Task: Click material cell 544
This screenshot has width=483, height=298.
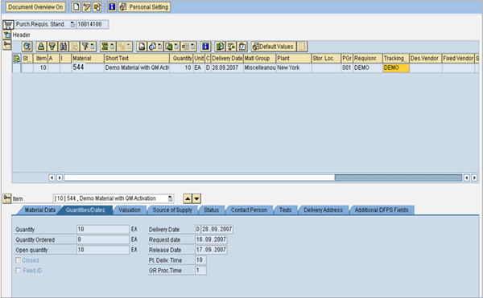Action: pos(88,68)
